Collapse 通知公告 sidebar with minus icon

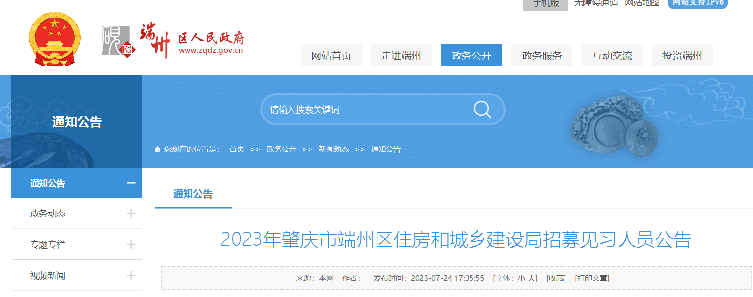tap(131, 183)
